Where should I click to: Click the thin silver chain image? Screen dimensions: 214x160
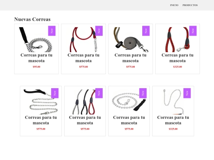(x=173, y=102)
